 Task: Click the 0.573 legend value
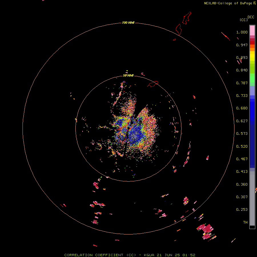coord(242,134)
